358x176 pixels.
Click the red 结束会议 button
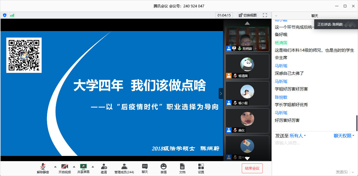tap(252, 168)
